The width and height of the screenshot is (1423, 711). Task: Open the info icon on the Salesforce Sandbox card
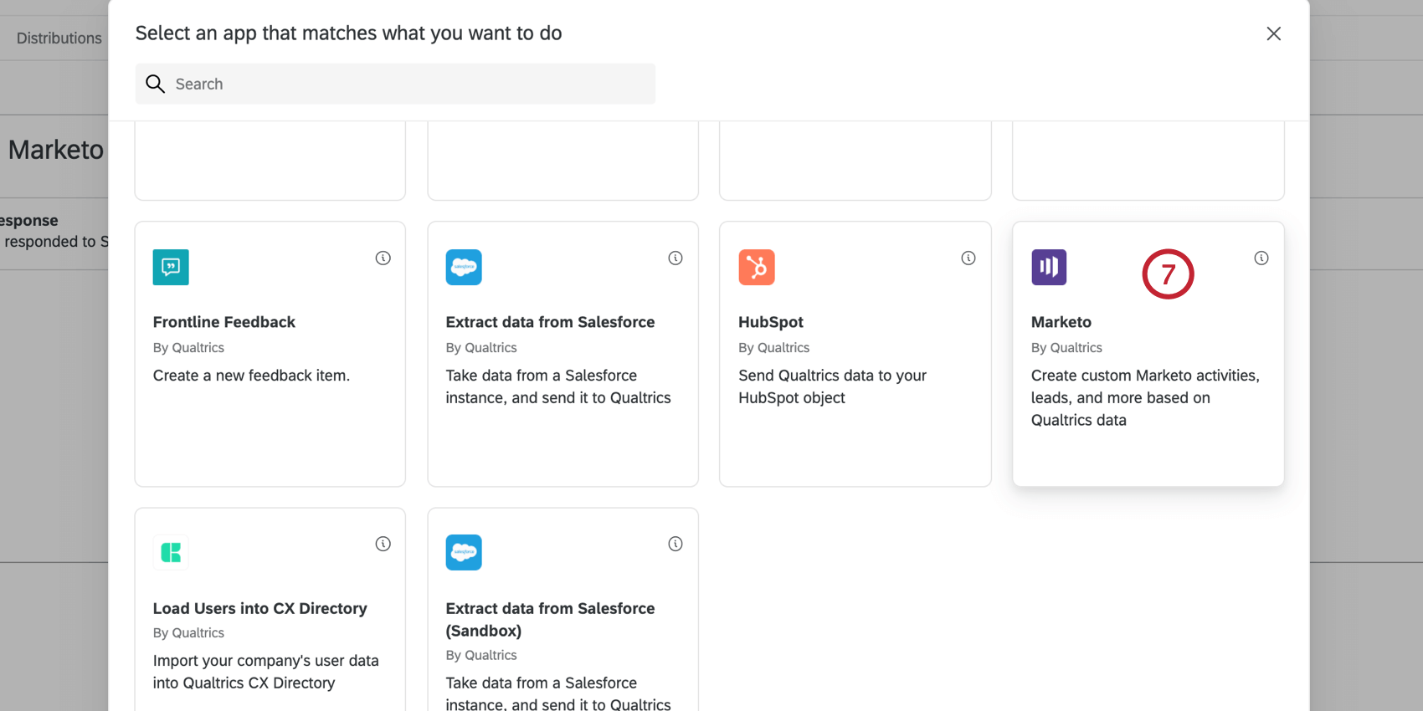tap(676, 545)
